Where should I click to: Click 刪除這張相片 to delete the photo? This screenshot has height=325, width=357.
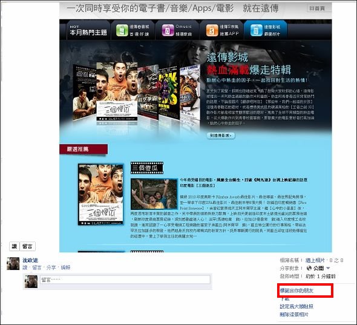[x=294, y=315]
